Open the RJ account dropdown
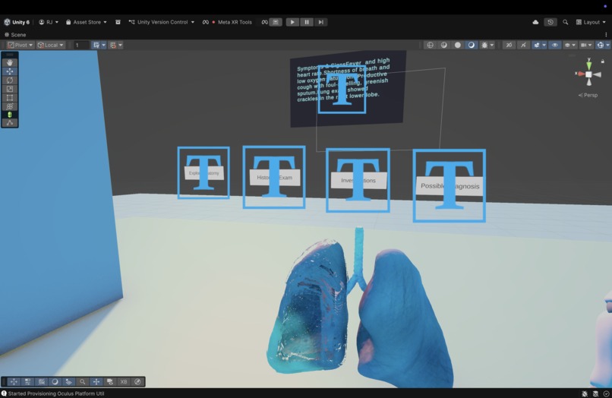The width and height of the screenshot is (612, 398). (x=49, y=22)
